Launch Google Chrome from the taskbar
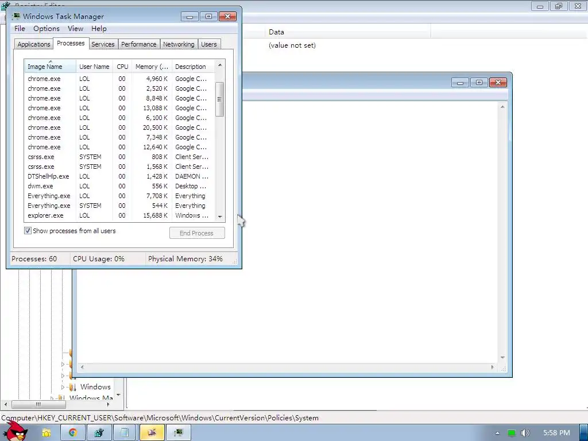Viewport: 588px width, 441px height. (73, 433)
